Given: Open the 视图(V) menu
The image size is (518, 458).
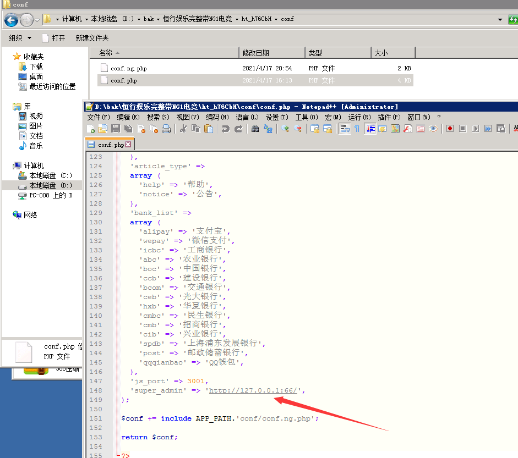Looking at the screenshot, I should click(188, 117).
